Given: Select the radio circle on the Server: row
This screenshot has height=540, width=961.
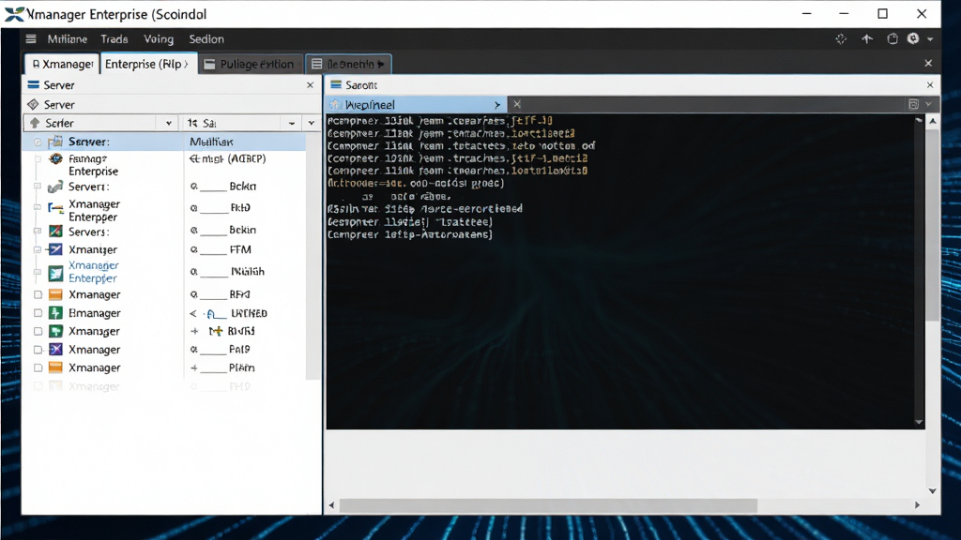Looking at the screenshot, I should (38, 142).
